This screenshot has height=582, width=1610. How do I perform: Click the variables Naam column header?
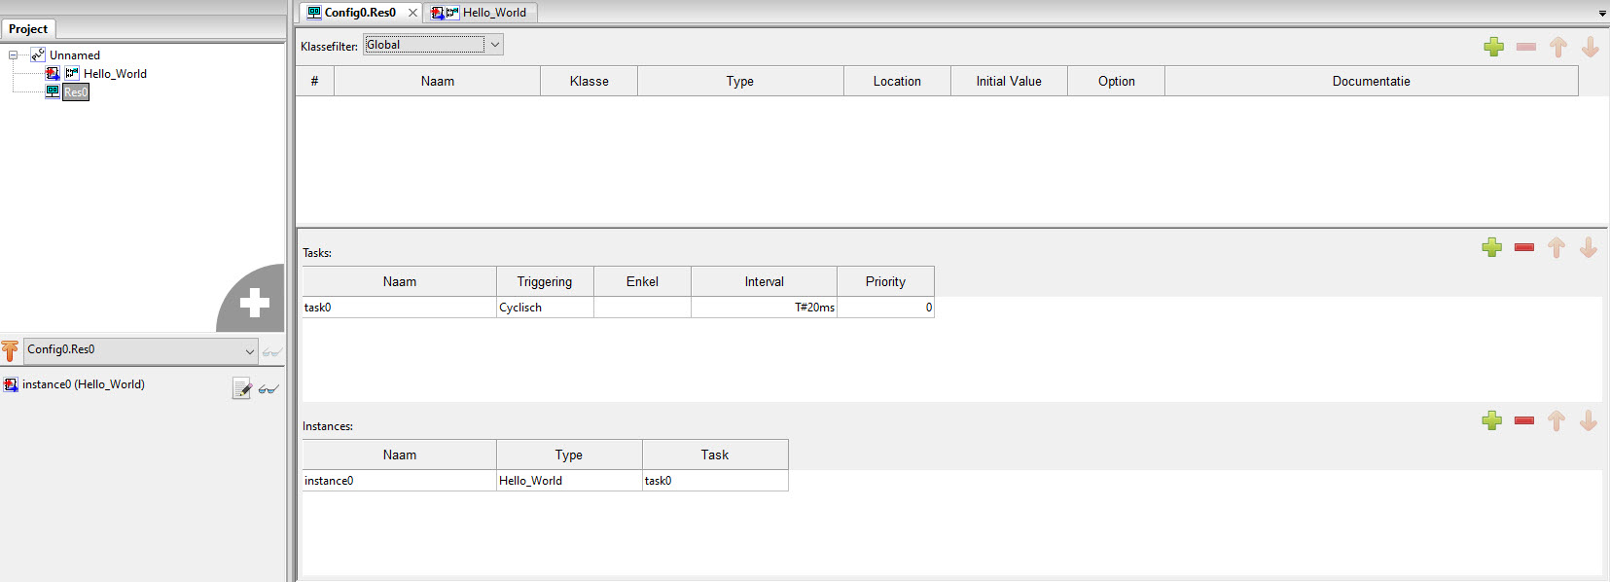[x=438, y=81]
